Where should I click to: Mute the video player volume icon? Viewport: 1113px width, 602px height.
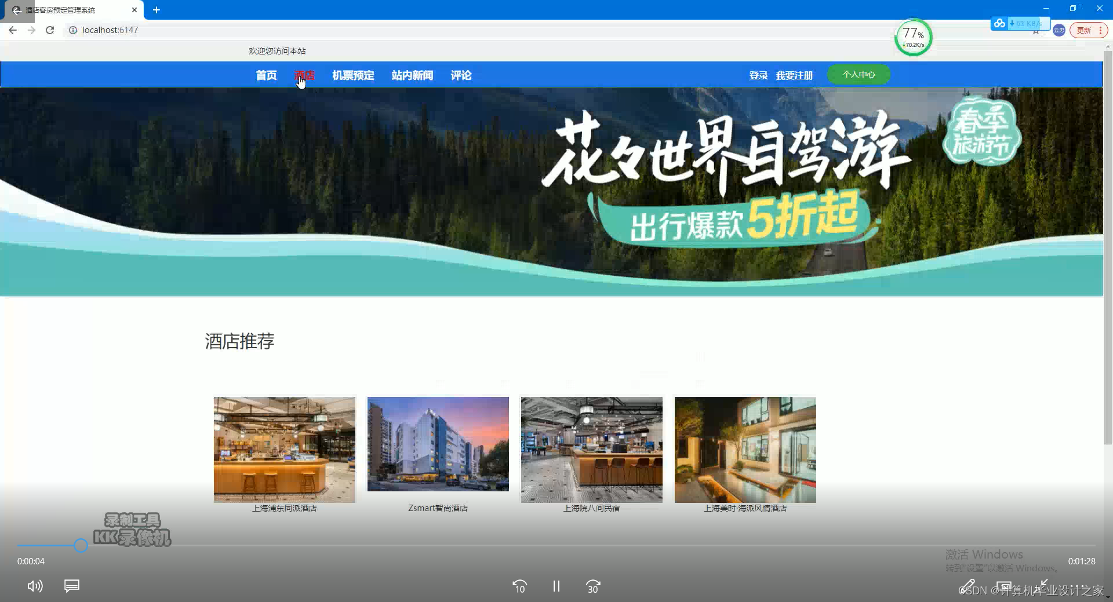35,586
